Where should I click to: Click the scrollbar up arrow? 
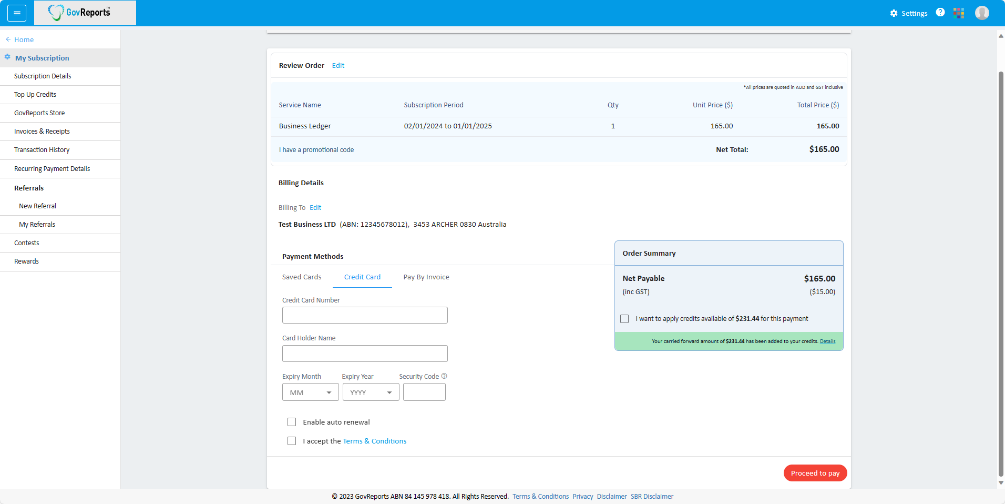pyautogui.click(x=1001, y=36)
